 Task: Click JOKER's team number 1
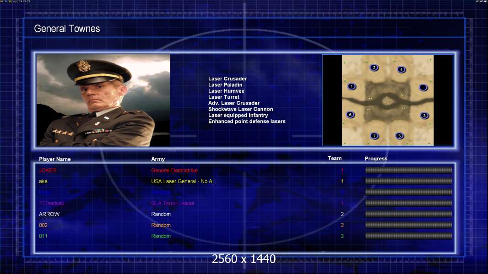342,170
